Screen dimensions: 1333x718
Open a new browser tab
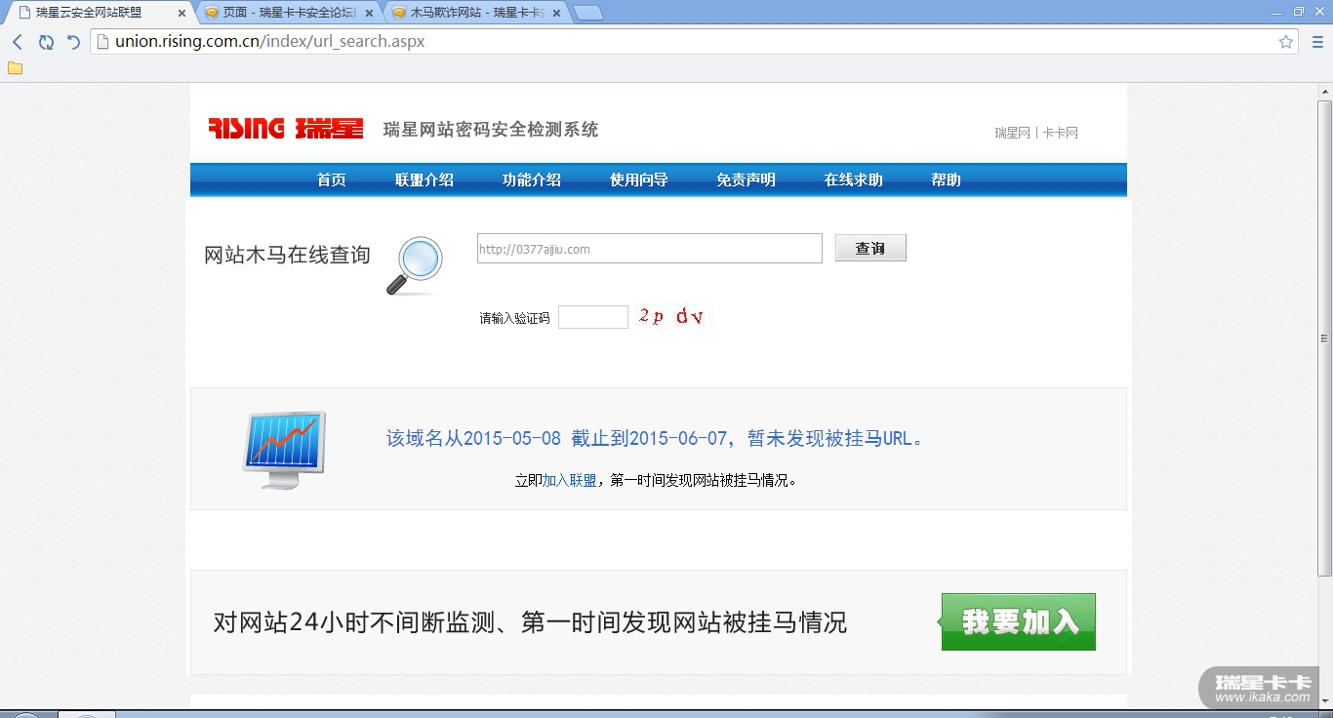click(587, 13)
